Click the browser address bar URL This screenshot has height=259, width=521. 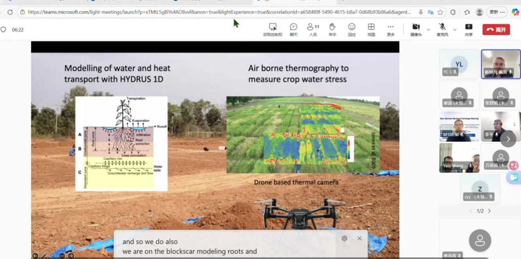click(219, 12)
